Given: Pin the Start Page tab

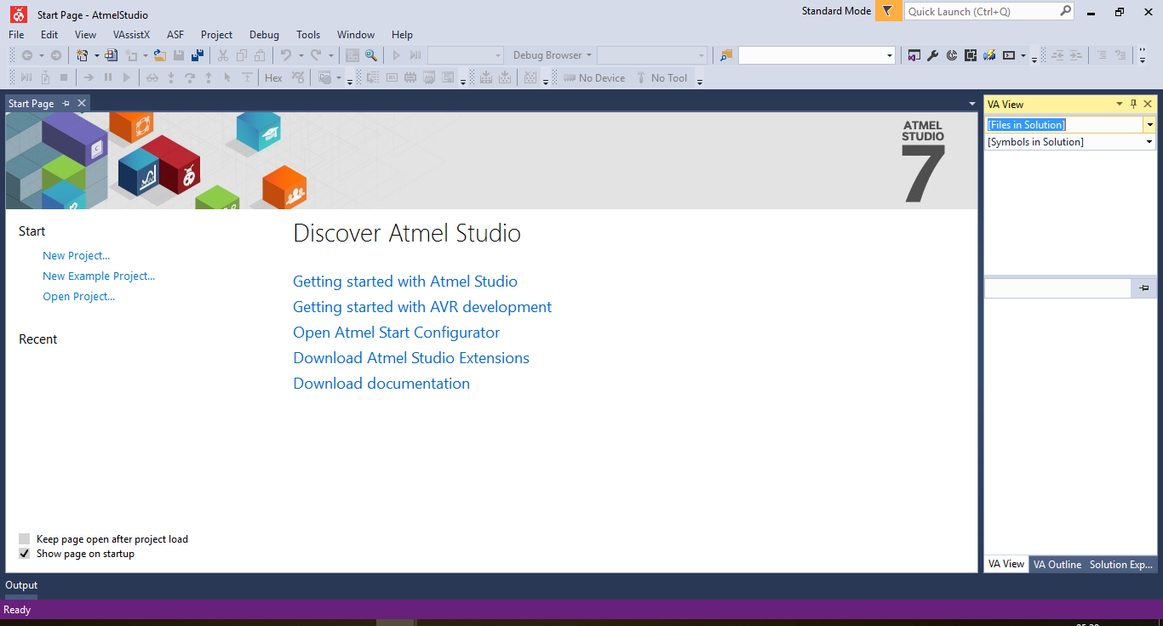Looking at the screenshot, I should pos(66,103).
